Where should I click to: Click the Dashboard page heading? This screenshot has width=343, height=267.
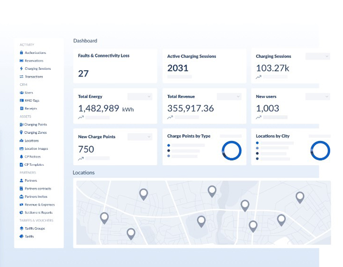[85, 41]
